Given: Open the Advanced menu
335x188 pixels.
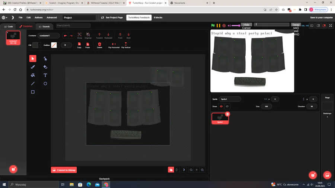Looking at the screenshot, I should pos(52,17).
